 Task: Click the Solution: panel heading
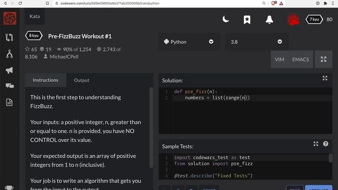pos(173,81)
